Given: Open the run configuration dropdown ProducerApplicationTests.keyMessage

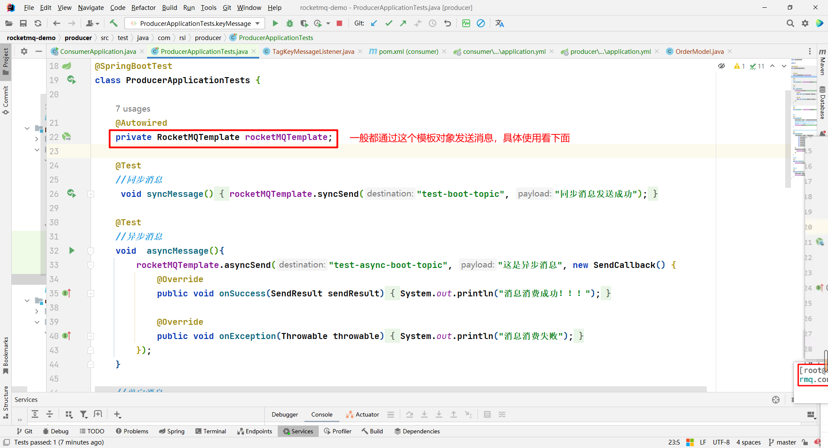Looking at the screenshot, I should point(195,23).
